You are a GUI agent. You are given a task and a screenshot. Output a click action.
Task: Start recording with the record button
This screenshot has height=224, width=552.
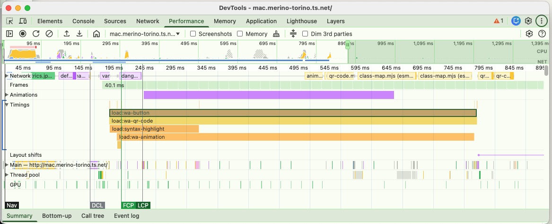pos(23,34)
